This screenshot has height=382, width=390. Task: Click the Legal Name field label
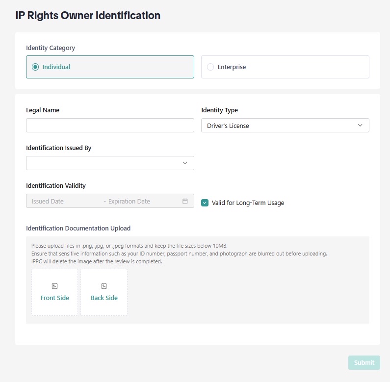pyautogui.click(x=43, y=110)
